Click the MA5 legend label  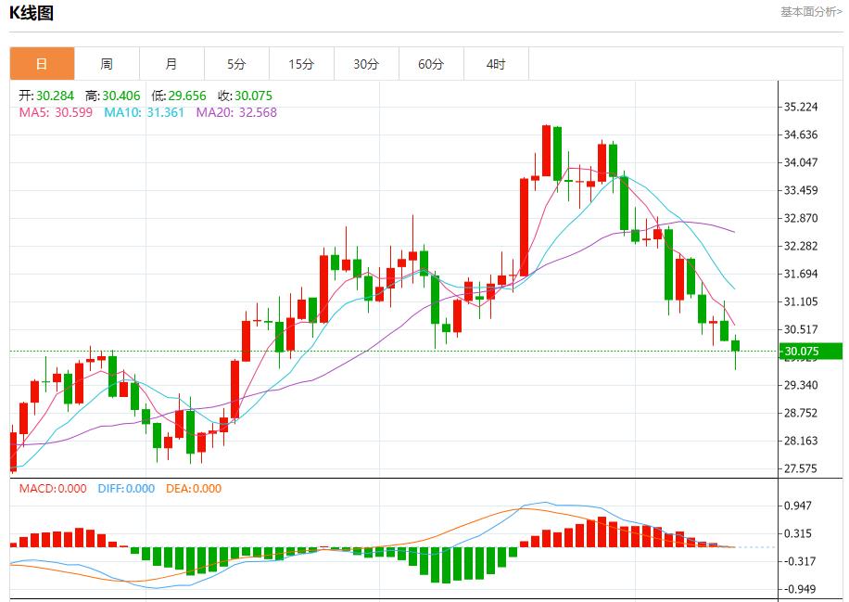click(54, 112)
